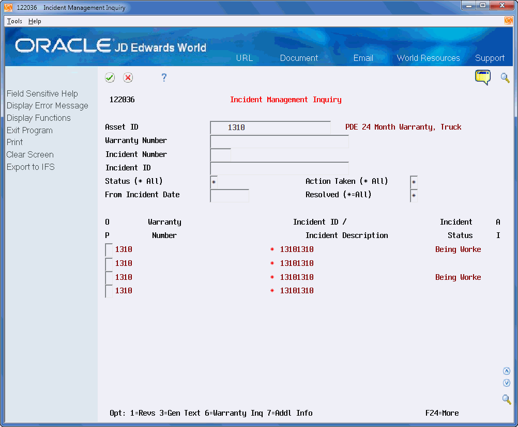The width and height of the screenshot is (518, 427).
Task: Click the Opt: 1=Revs options line
Action: click(211, 413)
